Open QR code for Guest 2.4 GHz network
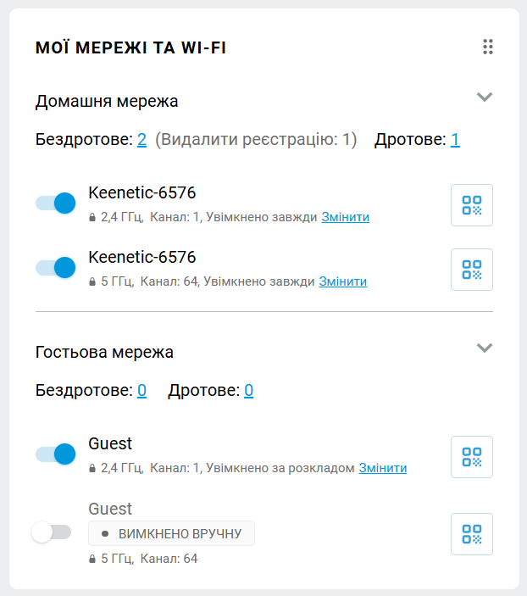 (471, 457)
